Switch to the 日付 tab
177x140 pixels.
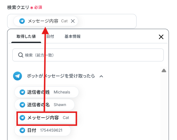point(50,37)
